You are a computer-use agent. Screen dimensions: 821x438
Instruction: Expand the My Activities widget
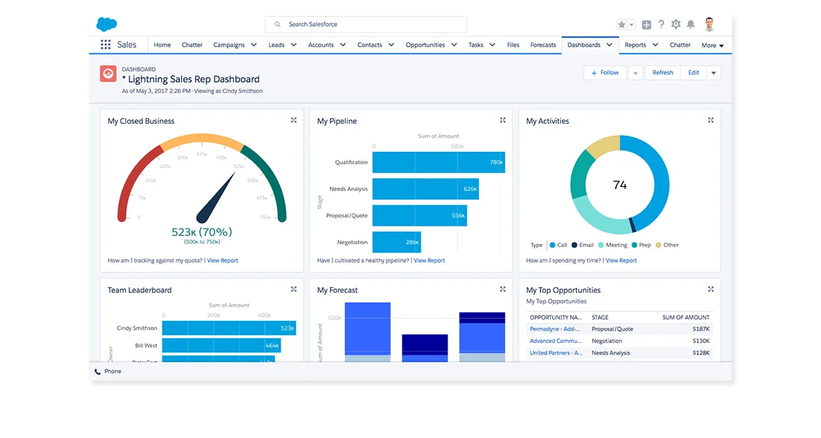coord(711,120)
